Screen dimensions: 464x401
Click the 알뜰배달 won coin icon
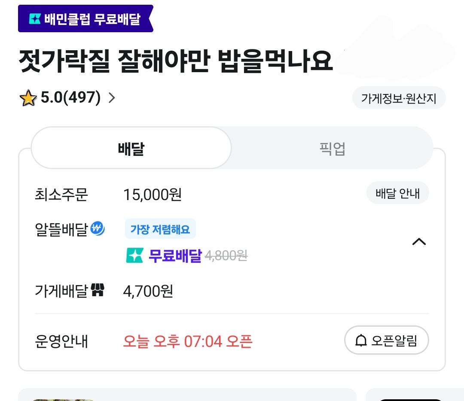(98, 228)
